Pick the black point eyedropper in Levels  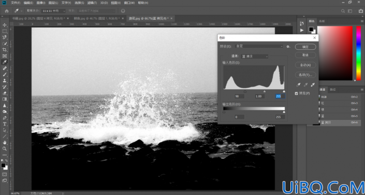click(x=299, y=85)
